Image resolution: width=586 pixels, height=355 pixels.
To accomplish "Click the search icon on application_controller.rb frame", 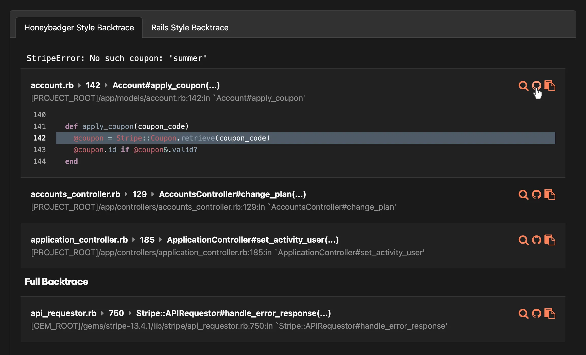I will pyautogui.click(x=523, y=240).
